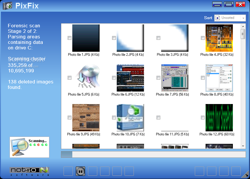Click the PixFix camera icon in title bar
Screen dimensions: 250x179
point(8,6)
